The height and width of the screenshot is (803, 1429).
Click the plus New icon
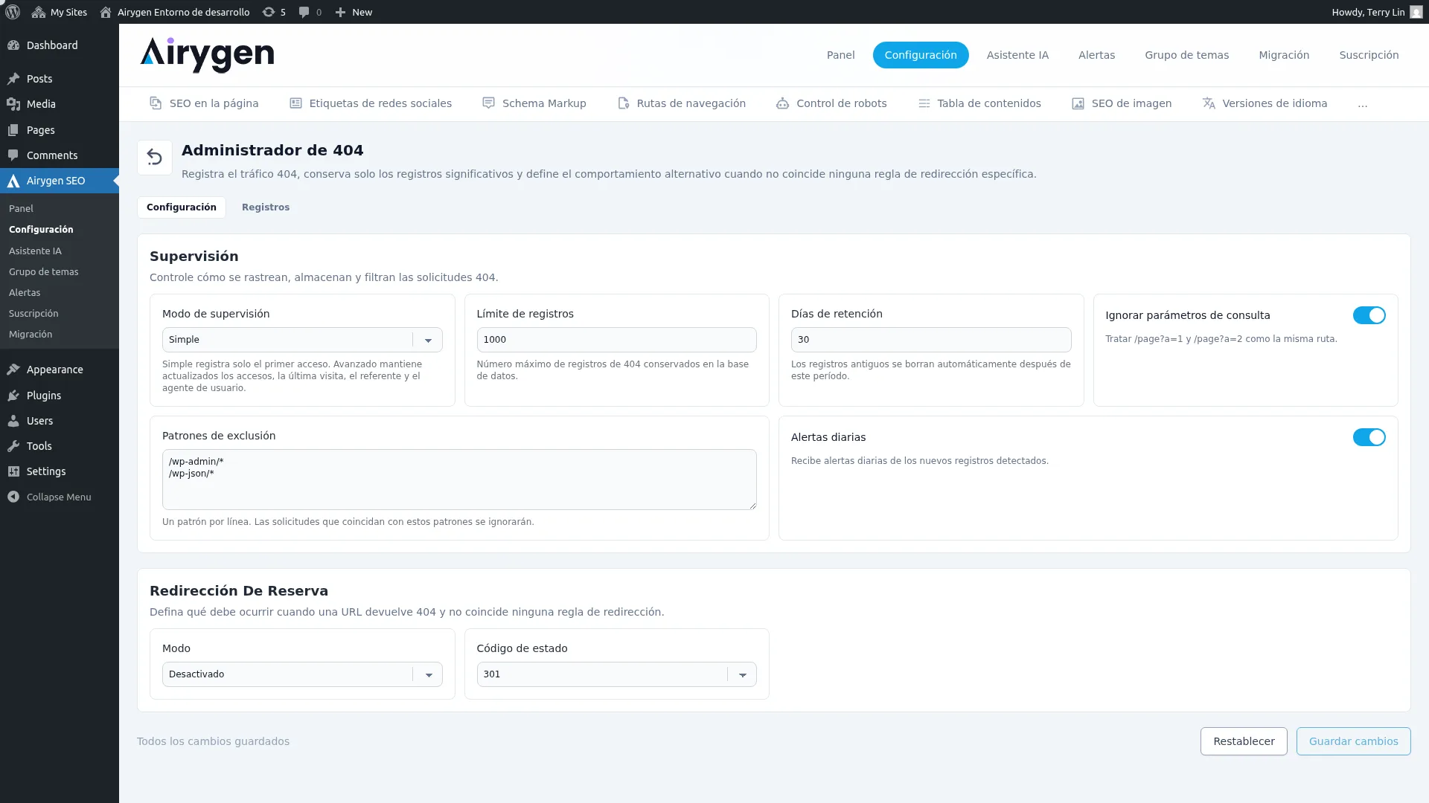click(340, 12)
